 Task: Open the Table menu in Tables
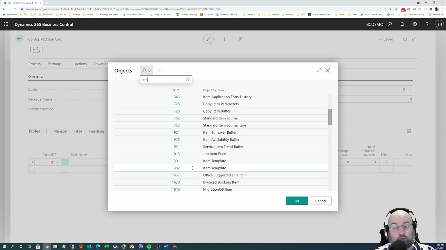coord(78,131)
